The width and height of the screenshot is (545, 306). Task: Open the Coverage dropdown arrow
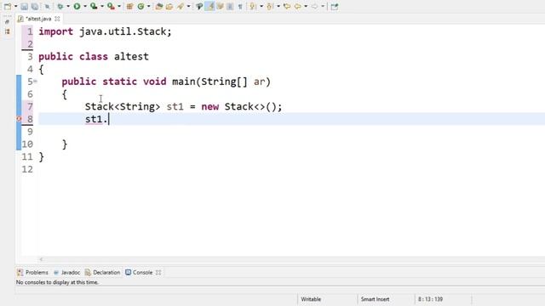click(102, 6)
